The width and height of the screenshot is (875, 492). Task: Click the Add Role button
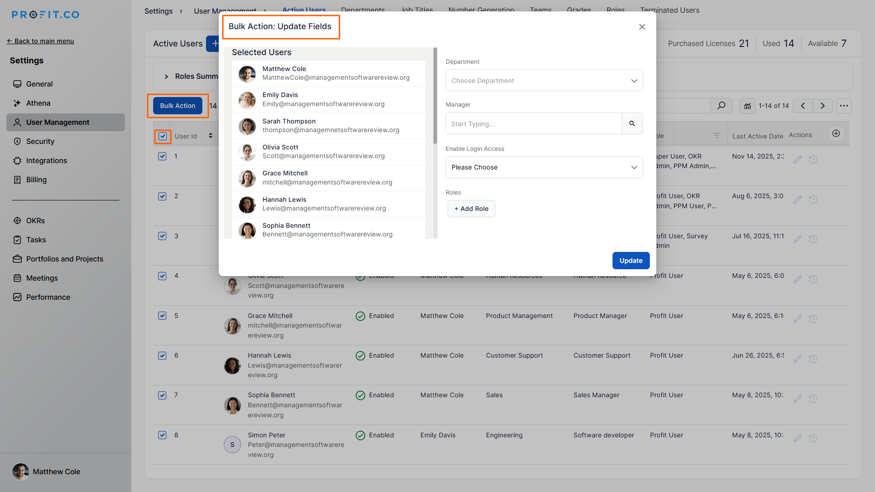tap(471, 209)
